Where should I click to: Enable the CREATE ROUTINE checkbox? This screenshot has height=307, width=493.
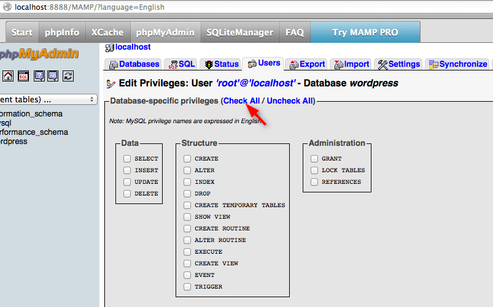(187, 228)
